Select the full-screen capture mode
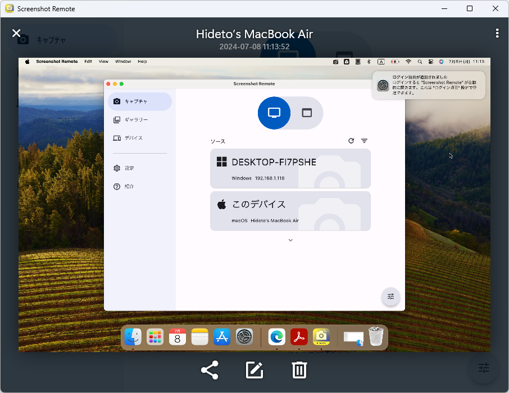Viewport: 509px width, 393px height. [x=274, y=113]
